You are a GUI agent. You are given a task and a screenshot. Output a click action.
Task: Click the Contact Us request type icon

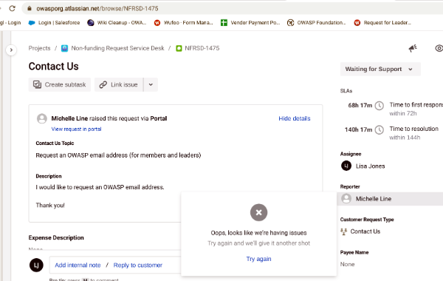point(344,231)
